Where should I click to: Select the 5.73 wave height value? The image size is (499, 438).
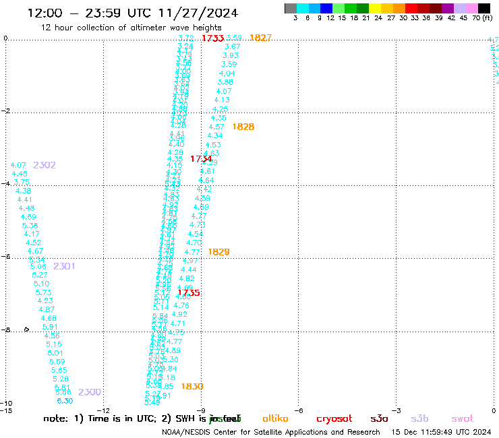(x=43, y=292)
